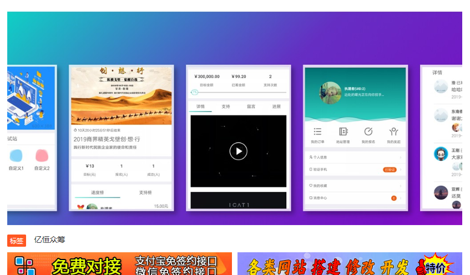
Task: Switch to the 进展 tab
Action: 276,106
